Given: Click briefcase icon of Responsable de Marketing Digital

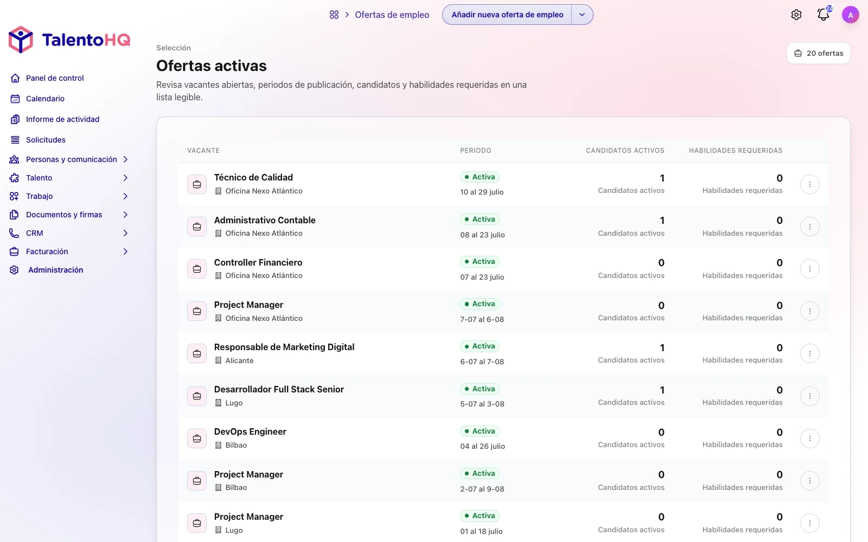Looking at the screenshot, I should (197, 353).
